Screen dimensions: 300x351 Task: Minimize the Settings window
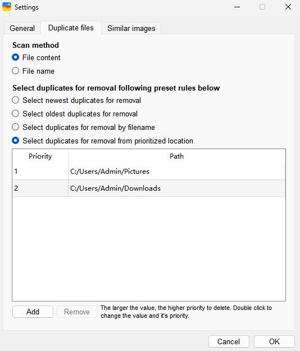(237, 7)
